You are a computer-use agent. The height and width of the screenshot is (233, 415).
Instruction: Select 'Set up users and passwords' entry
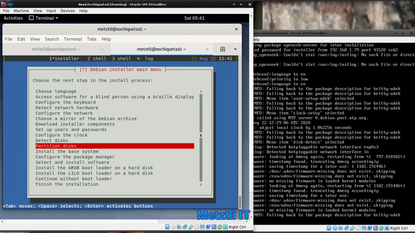(x=71, y=129)
